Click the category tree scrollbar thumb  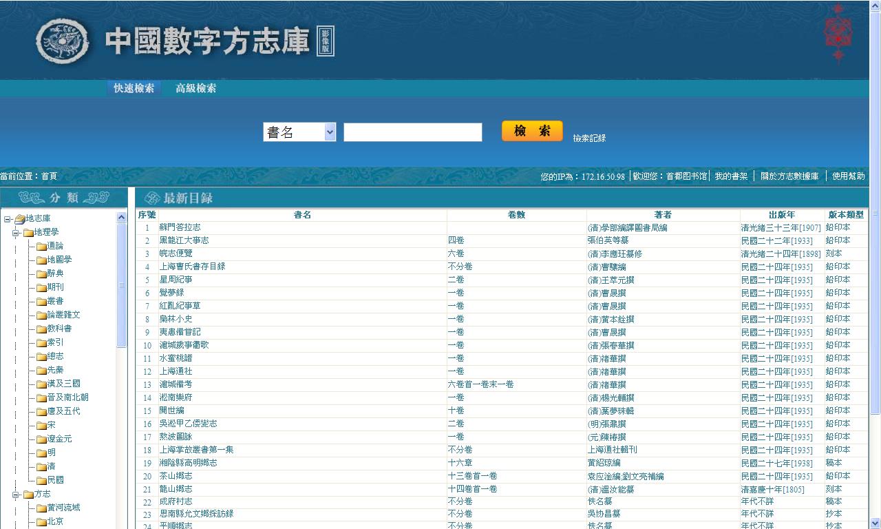122,285
